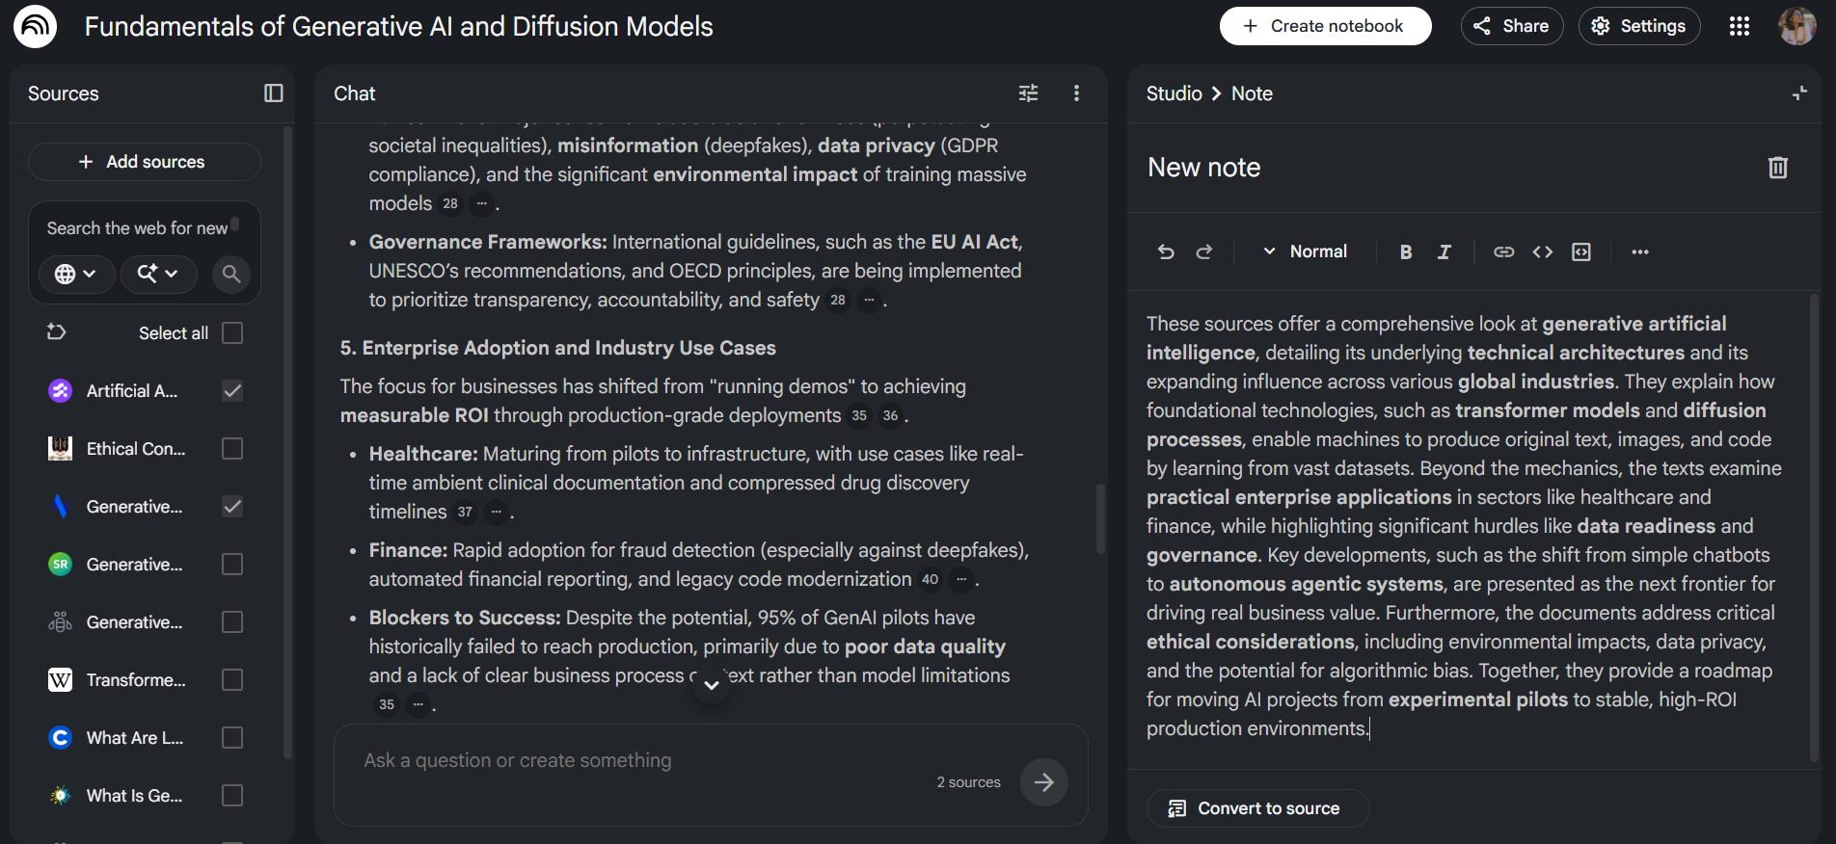This screenshot has width=1836, height=844.
Task: Insert link in note toolbar
Action: [x=1503, y=251]
